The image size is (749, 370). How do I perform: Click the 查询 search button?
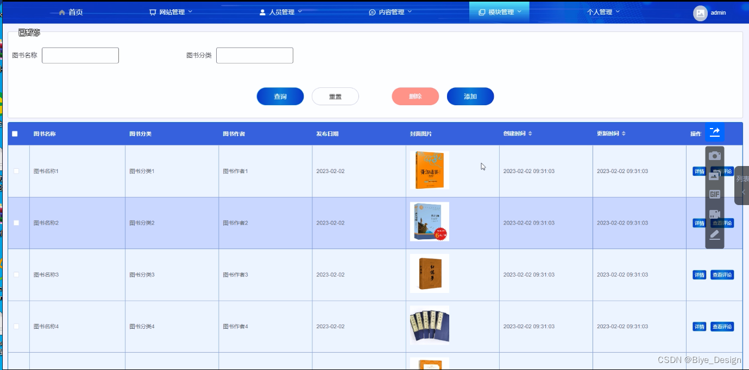tap(280, 97)
